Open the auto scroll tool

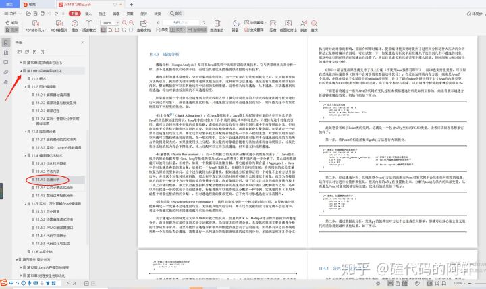(217, 26)
